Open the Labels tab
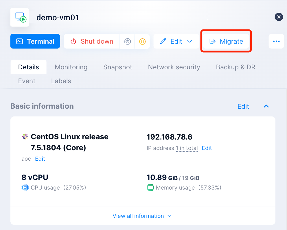This screenshot has width=287, height=230. 61,81
